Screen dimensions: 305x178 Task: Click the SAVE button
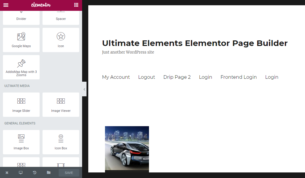click(x=69, y=173)
